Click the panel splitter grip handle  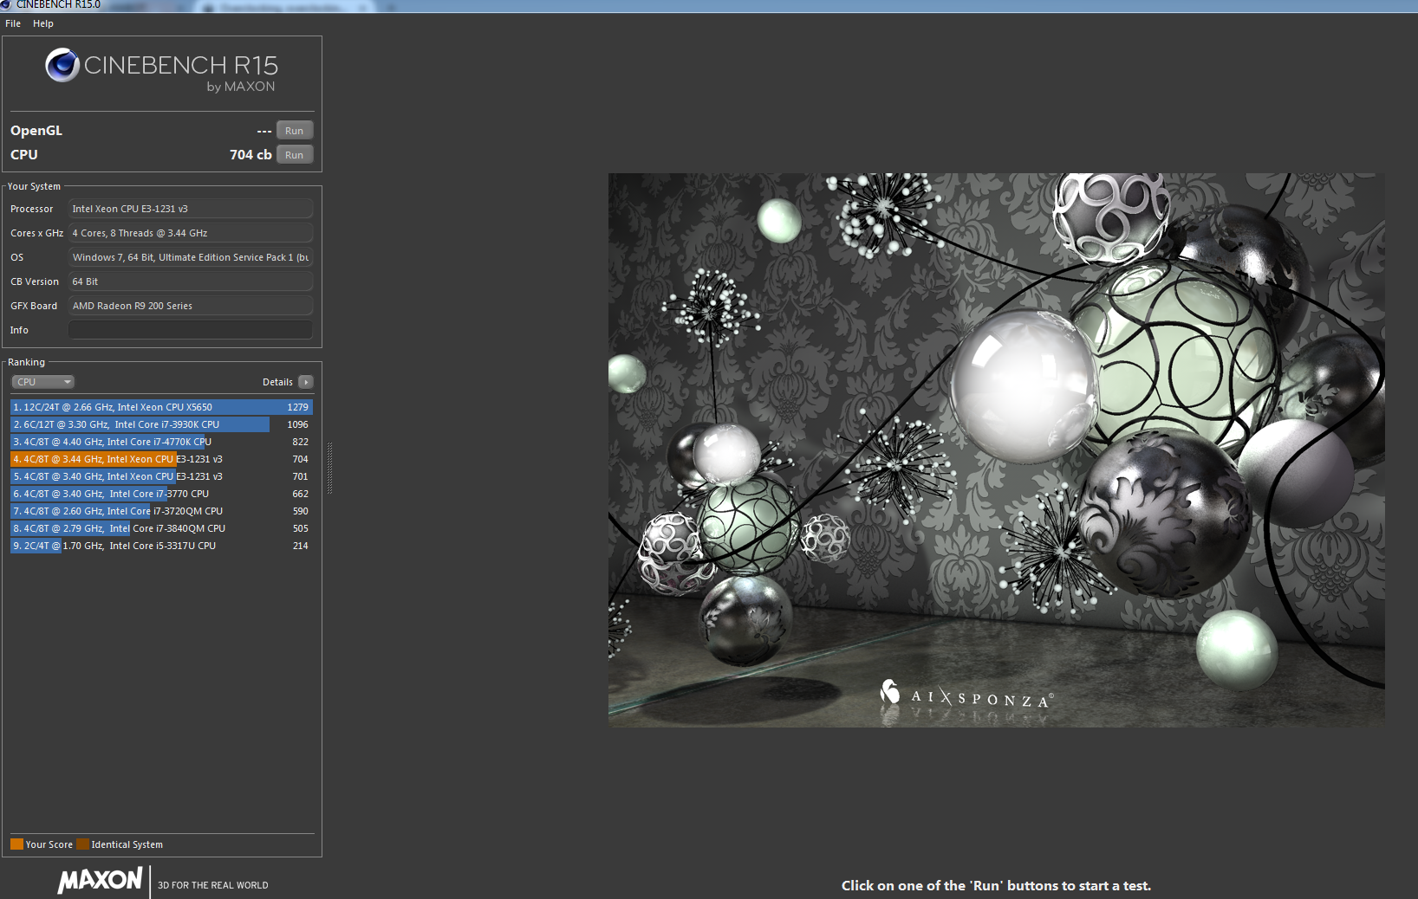coord(329,468)
